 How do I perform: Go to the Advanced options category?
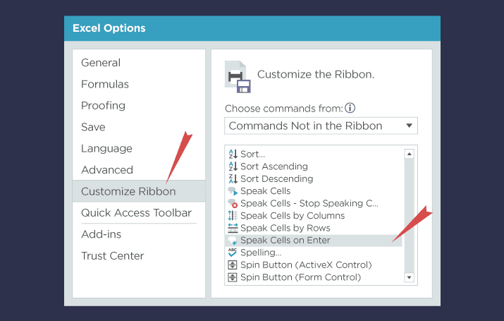coord(107,170)
